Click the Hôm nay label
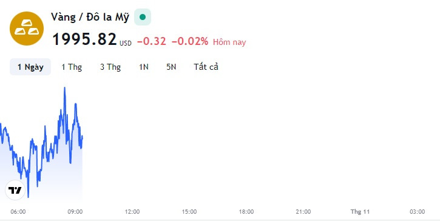The width and height of the screenshot is (440, 221). coord(229,42)
